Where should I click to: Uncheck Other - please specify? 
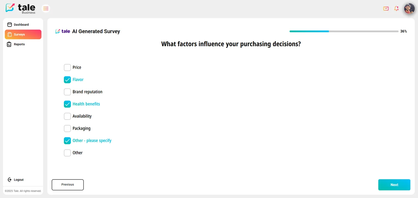coord(67,140)
